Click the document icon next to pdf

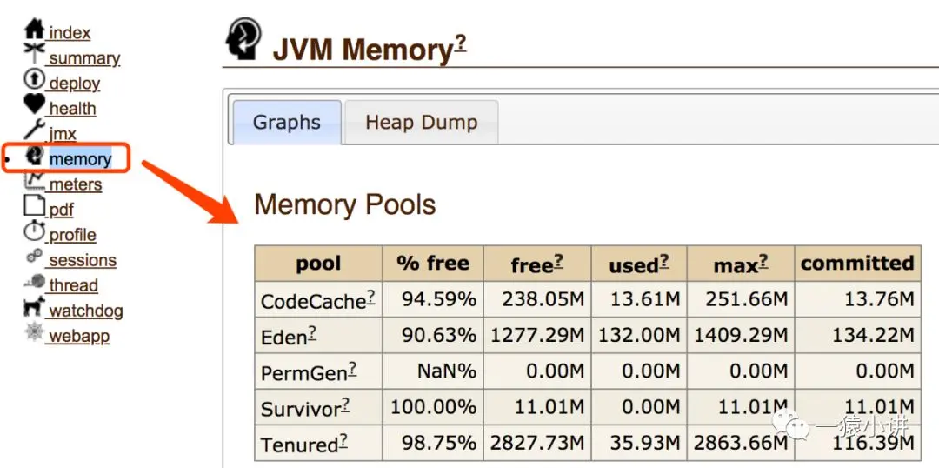point(35,205)
